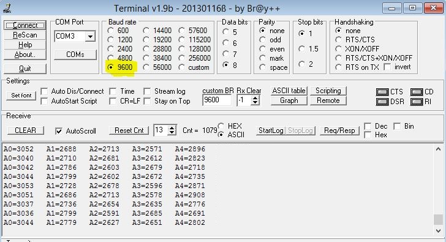
Task: Switch receive display to HEX
Action: (x=221, y=126)
